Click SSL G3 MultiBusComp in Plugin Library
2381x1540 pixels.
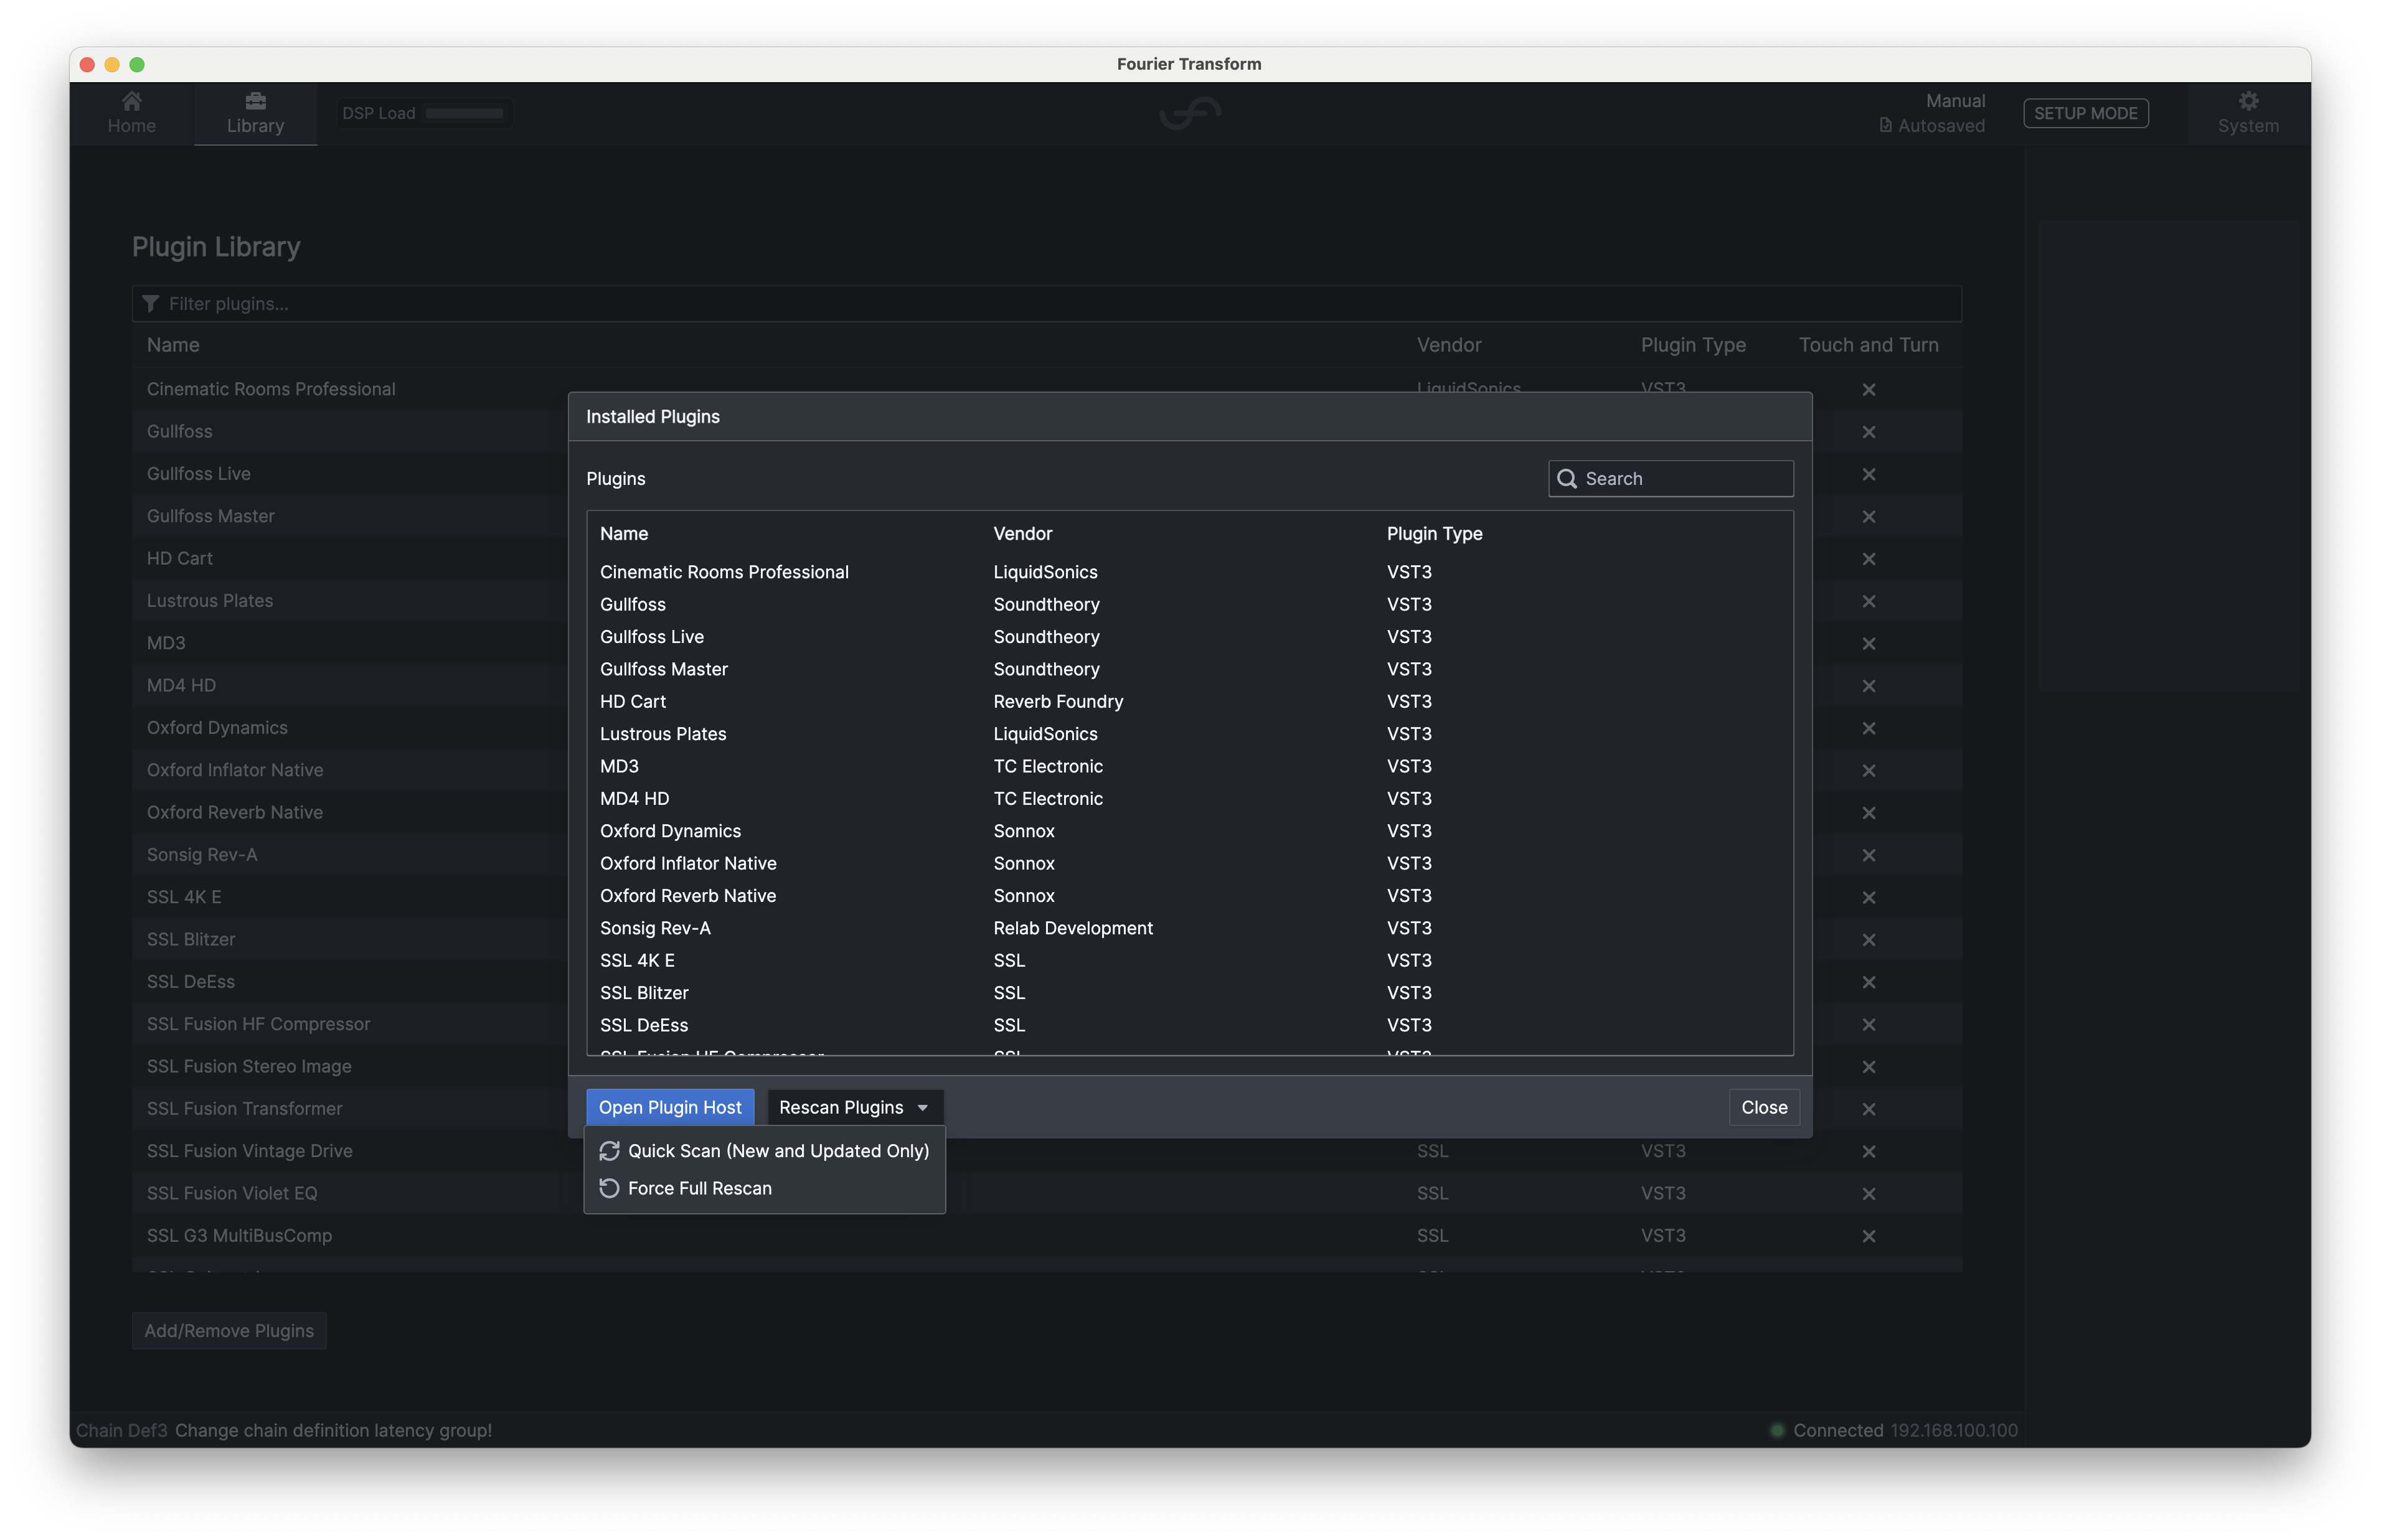pyautogui.click(x=239, y=1235)
